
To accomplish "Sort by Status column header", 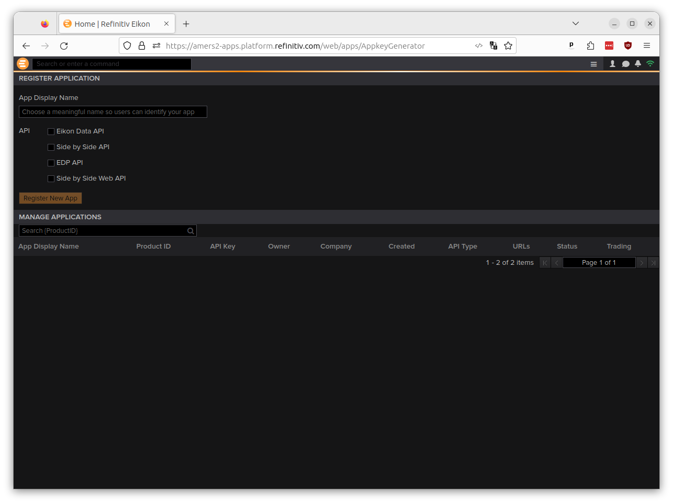I will click(x=567, y=247).
